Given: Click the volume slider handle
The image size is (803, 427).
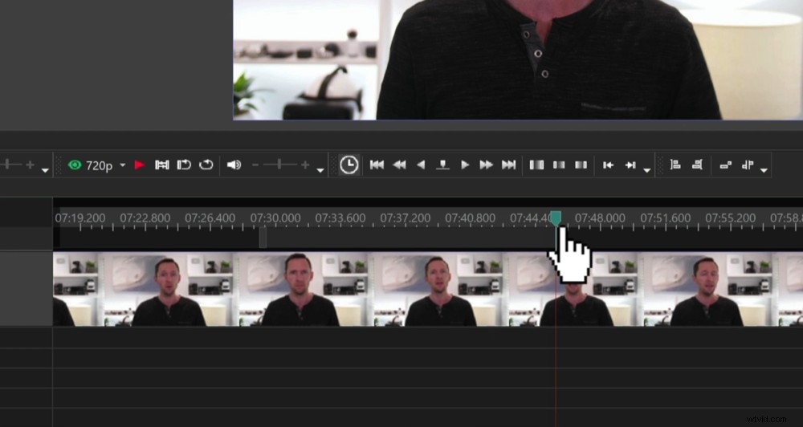Looking at the screenshot, I should click(x=279, y=165).
